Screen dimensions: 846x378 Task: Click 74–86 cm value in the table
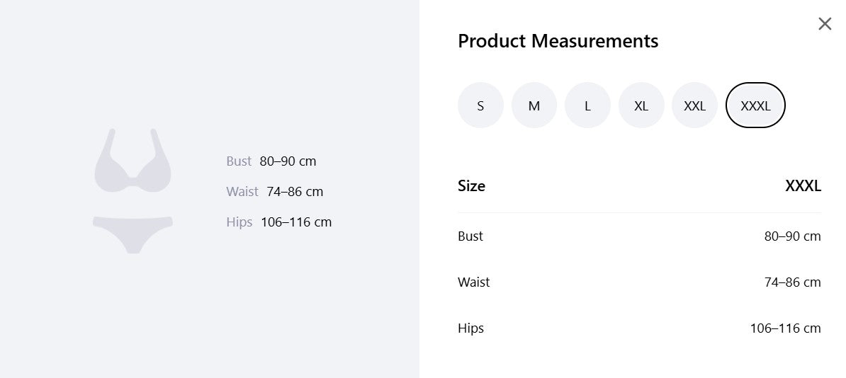pyautogui.click(x=793, y=282)
